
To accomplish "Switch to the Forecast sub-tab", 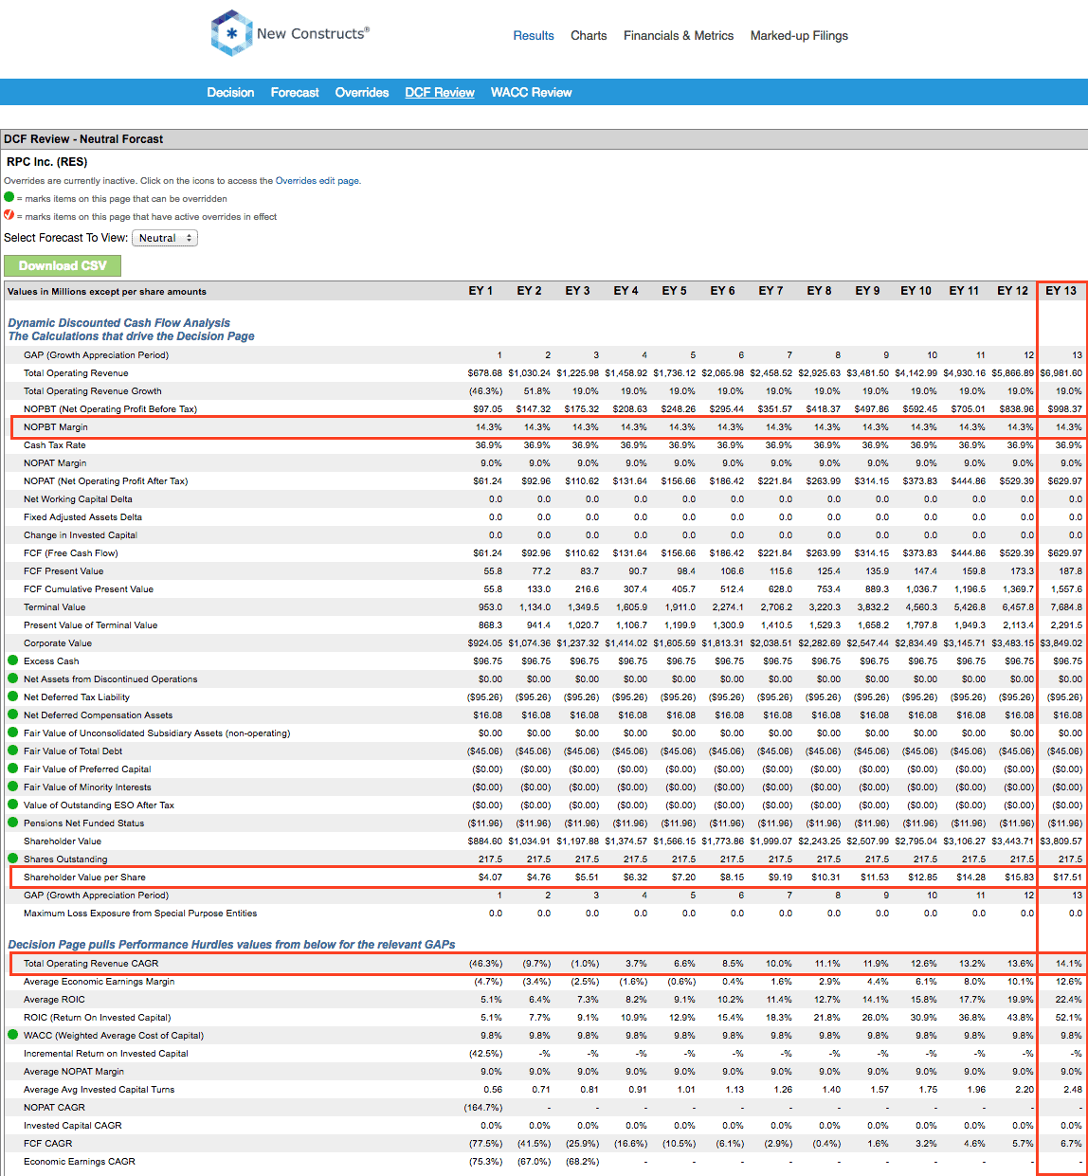I will pyautogui.click(x=295, y=92).
